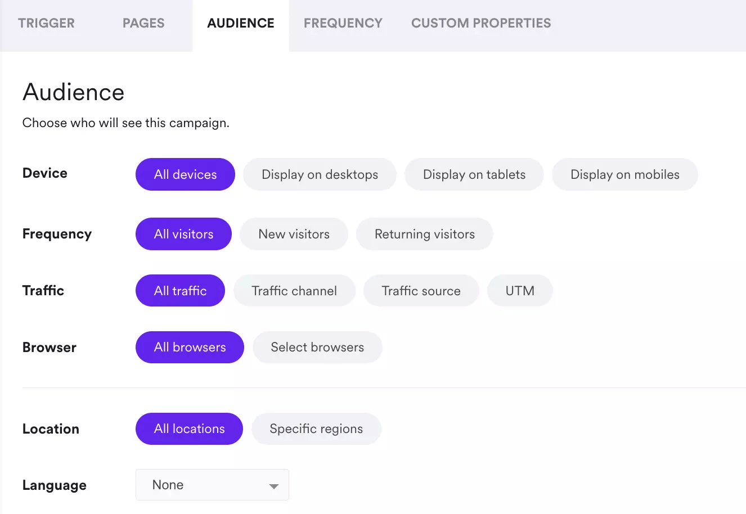Image resolution: width=746 pixels, height=514 pixels.
Task: Enable Display on desktops option
Action: 319,174
